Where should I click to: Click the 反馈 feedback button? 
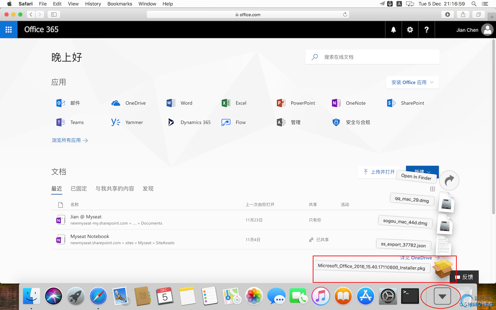pos(464,277)
